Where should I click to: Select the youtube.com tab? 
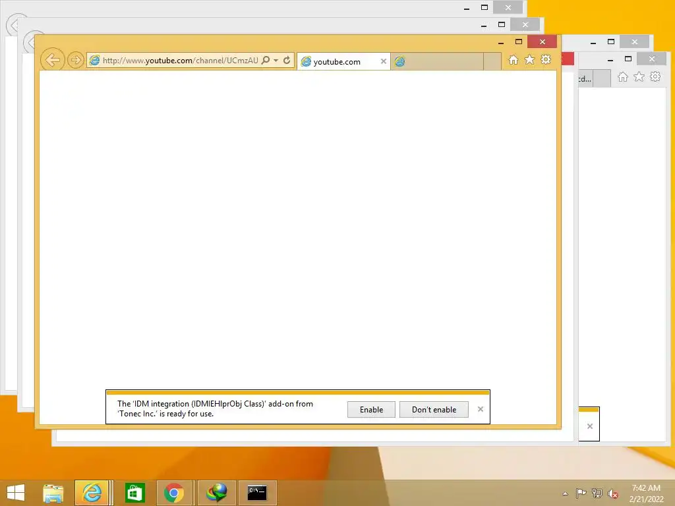click(x=343, y=61)
